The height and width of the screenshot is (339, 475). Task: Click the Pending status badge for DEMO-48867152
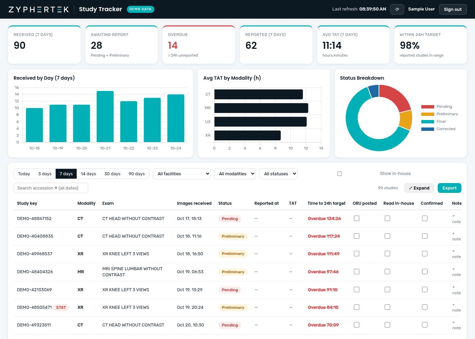tap(230, 219)
